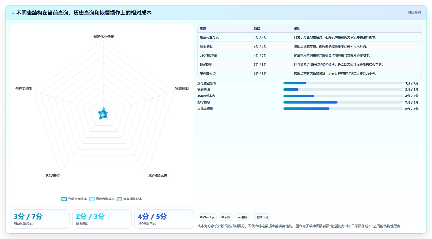Click the header icon beside the title

coord(12,13)
